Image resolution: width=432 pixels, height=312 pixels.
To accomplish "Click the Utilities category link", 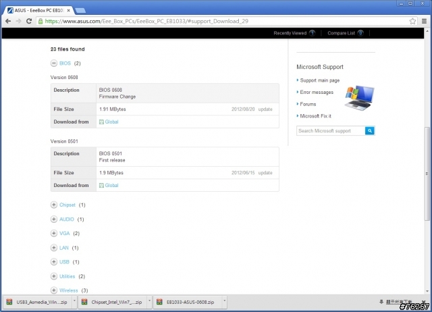I will pyautogui.click(x=67, y=276).
